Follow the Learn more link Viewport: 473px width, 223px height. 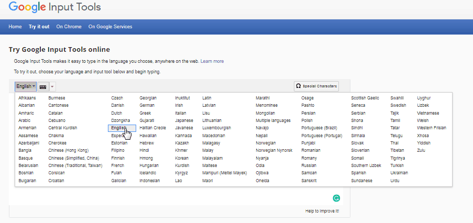click(212, 61)
